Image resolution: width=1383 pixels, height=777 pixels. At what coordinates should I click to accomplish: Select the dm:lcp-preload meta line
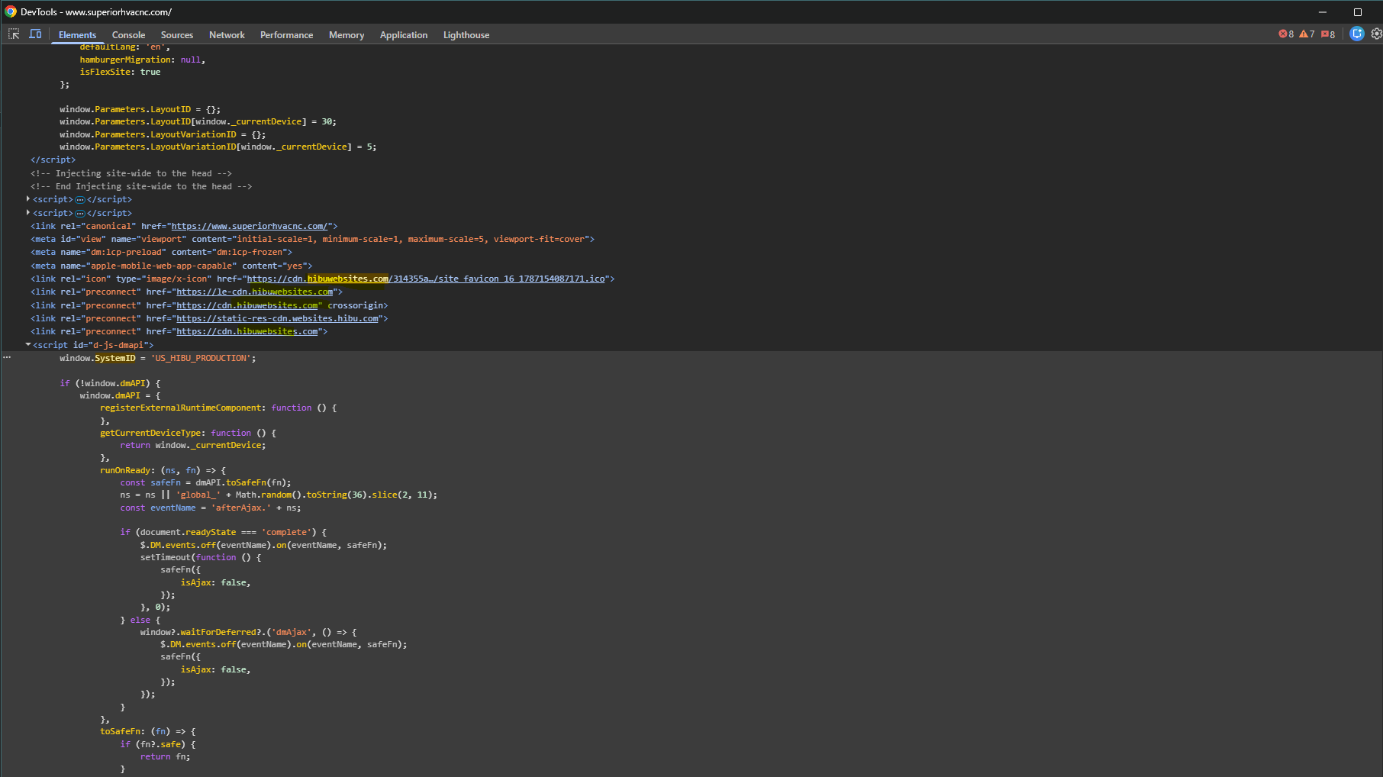161,252
